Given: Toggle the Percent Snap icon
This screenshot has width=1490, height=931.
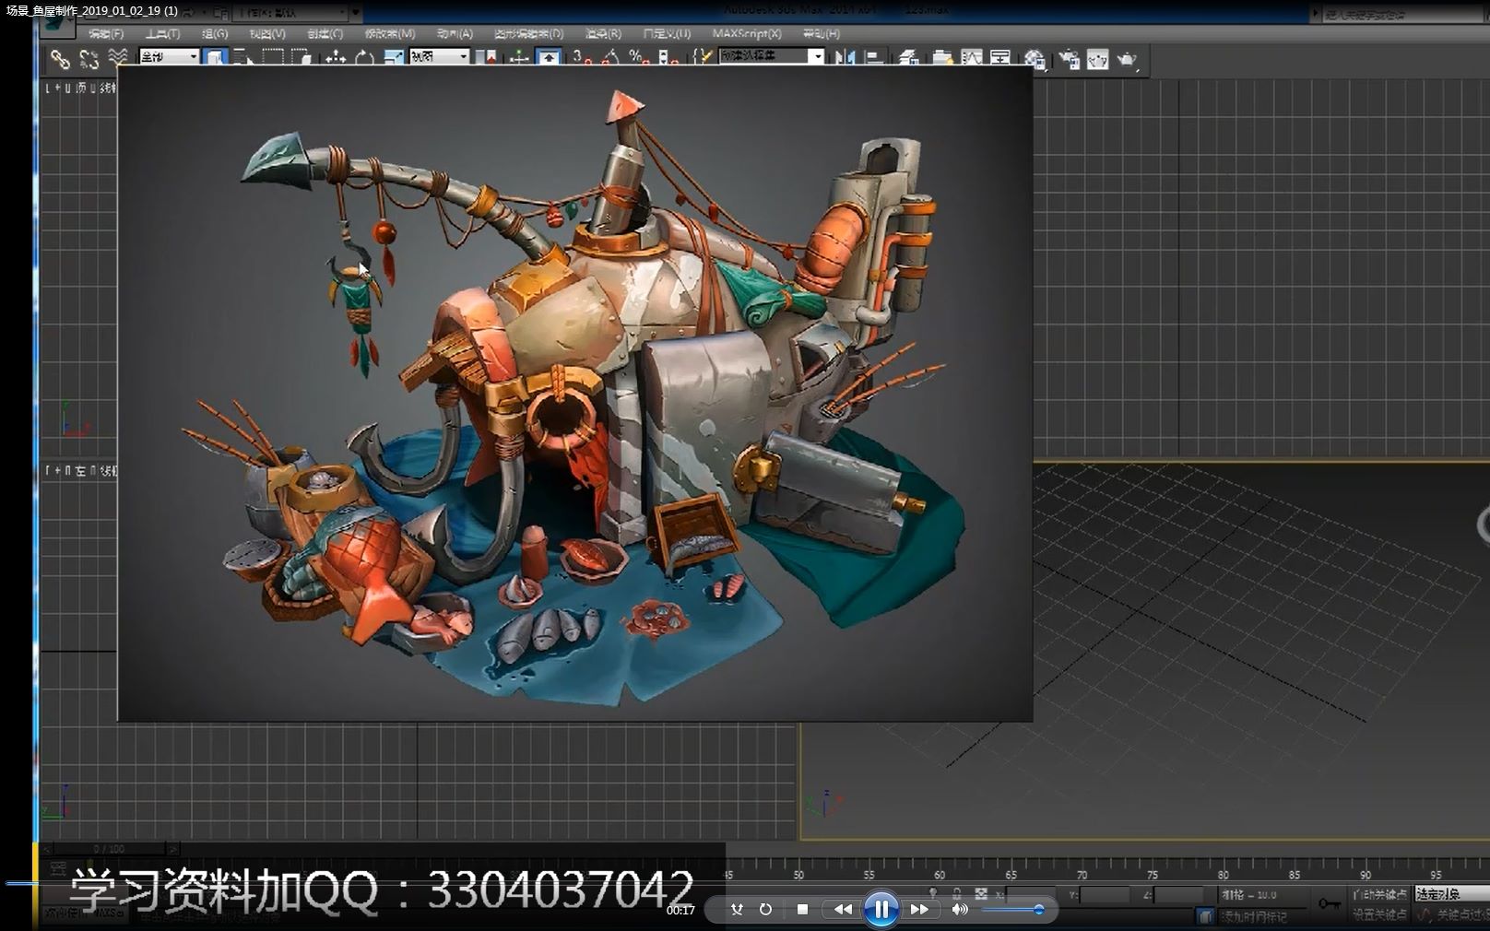Looking at the screenshot, I should [x=639, y=58].
